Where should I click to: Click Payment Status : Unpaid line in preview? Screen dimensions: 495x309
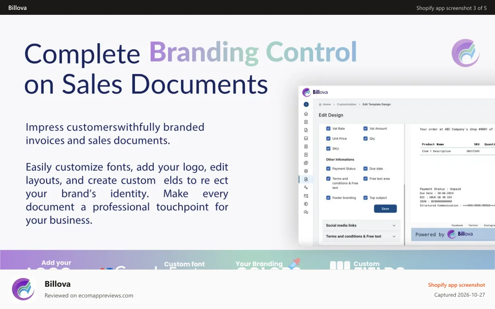(440, 189)
